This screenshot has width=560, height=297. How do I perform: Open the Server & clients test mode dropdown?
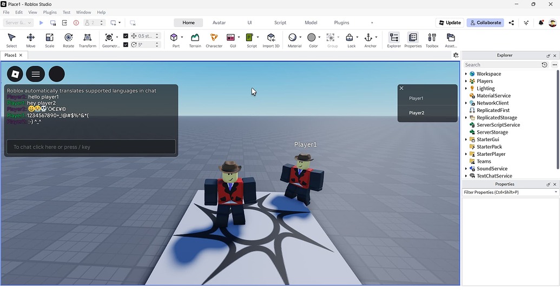18,23
